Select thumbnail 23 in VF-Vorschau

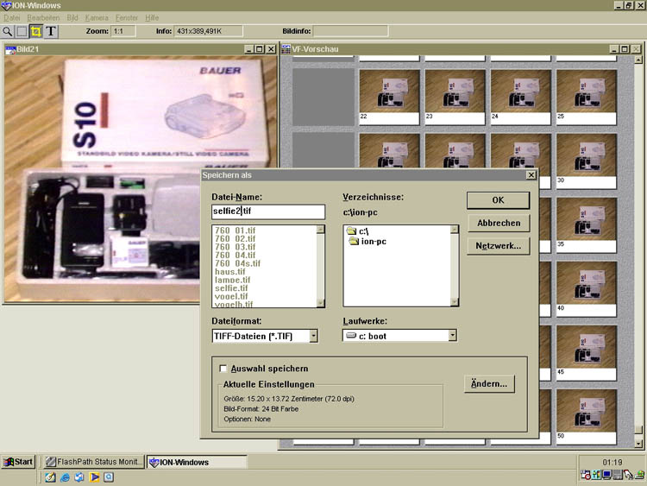tap(455, 97)
